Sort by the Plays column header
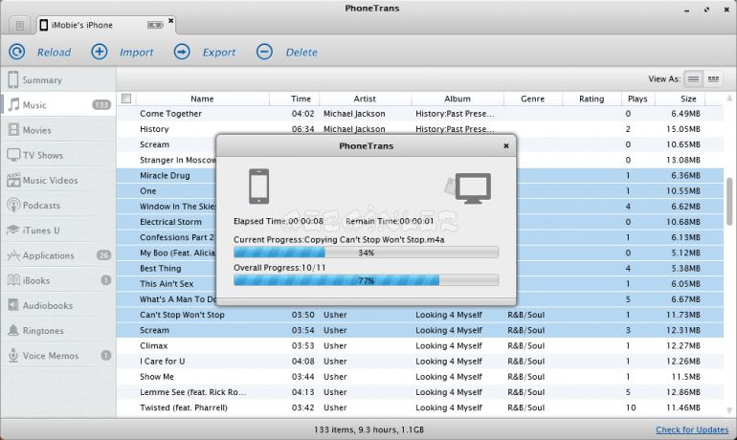737x440 pixels. click(637, 99)
